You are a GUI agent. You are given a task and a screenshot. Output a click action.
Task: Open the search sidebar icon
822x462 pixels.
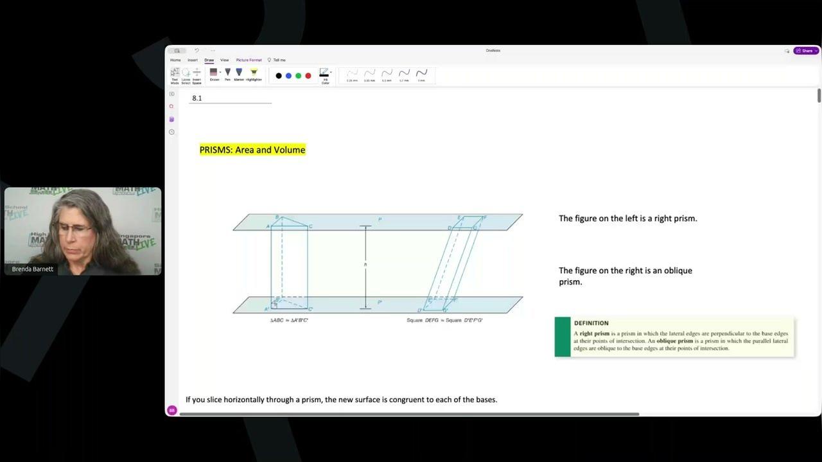point(171,106)
